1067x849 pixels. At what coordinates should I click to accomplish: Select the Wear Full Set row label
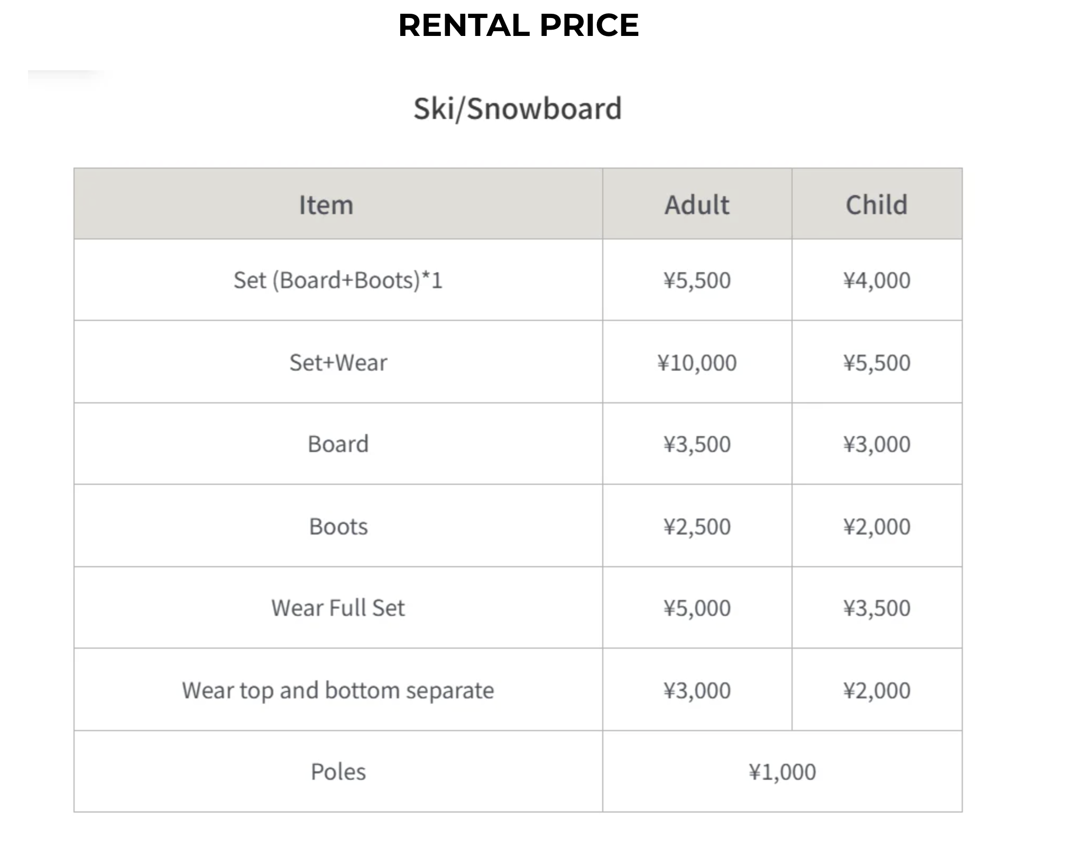tap(338, 608)
